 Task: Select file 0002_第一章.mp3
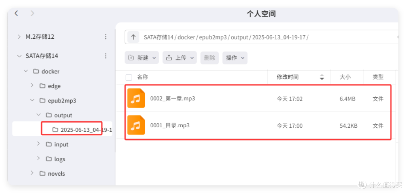point(173,99)
